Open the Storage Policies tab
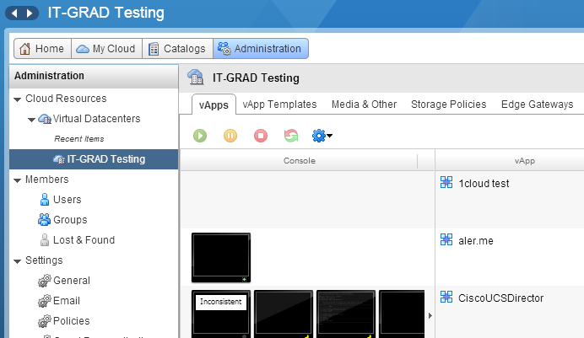 (x=448, y=105)
